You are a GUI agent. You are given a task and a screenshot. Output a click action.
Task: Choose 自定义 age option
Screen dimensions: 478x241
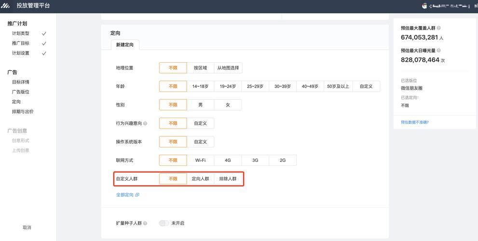click(366, 87)
